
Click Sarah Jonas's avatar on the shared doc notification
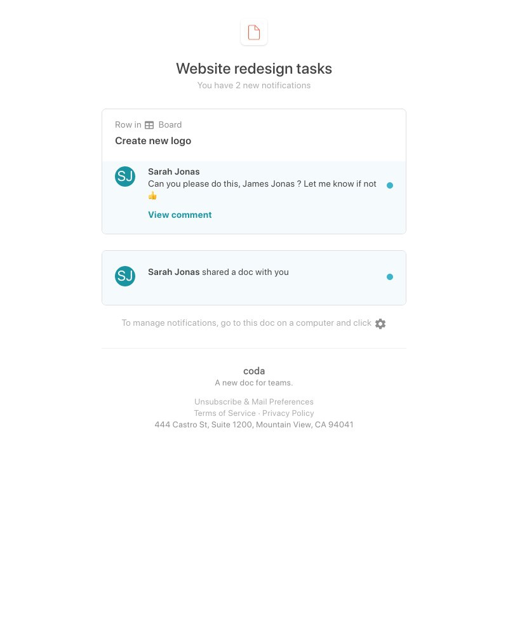tap(125, 276)
